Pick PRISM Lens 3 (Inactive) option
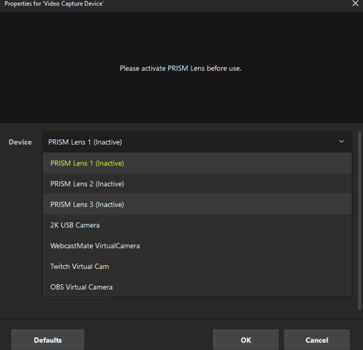Viewport: 363px width, 350px height. click(x=87, y=205)
